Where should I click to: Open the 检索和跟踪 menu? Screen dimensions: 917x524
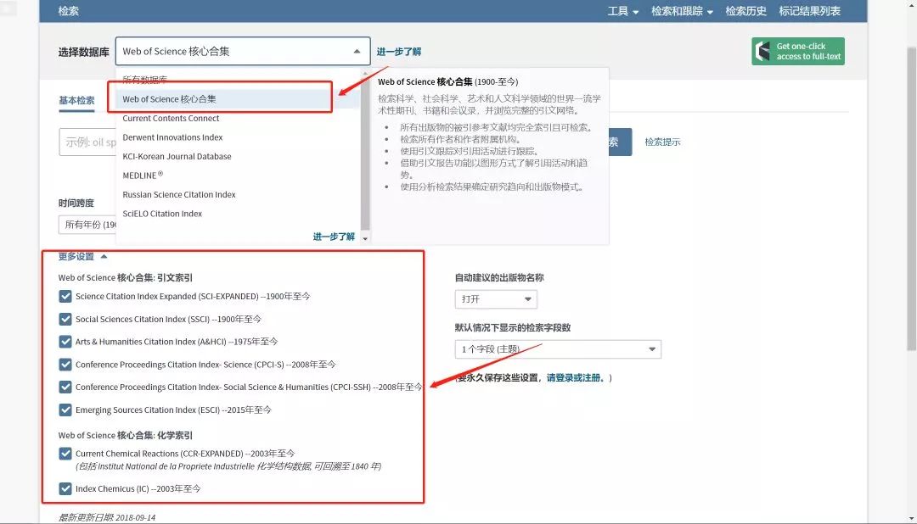682,11
